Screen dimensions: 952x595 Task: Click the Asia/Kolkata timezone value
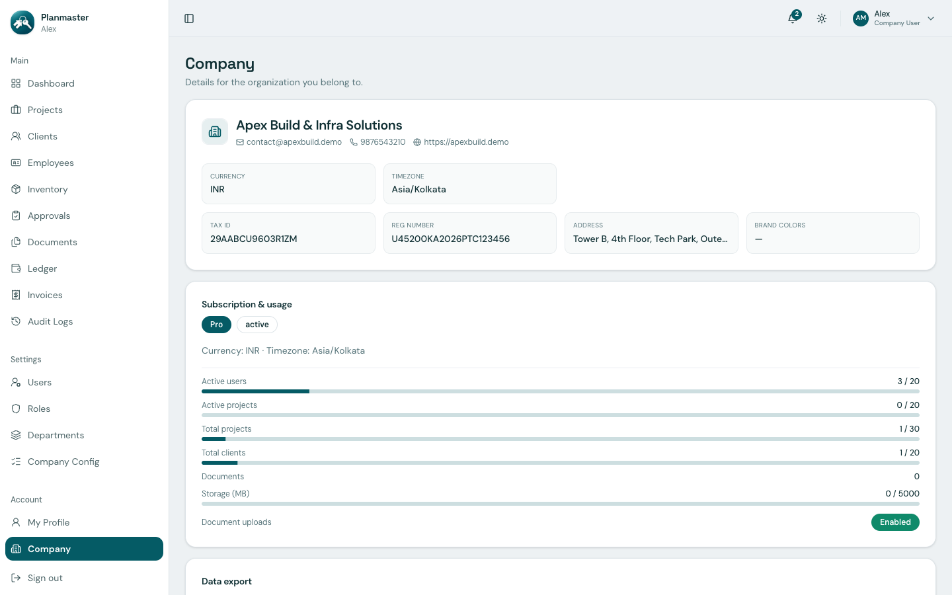click(419, 189)
